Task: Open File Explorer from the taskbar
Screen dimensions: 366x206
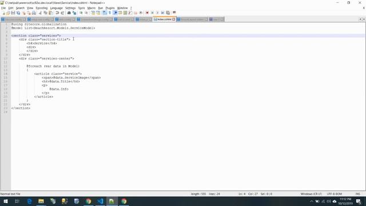Action: coord(41,201)
